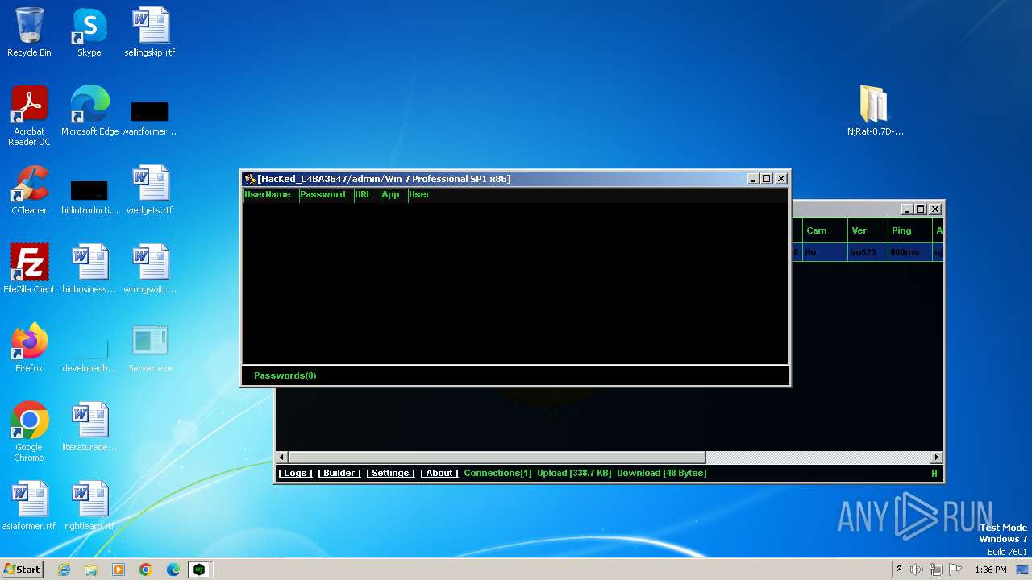Sort passwords by UserName column
Viewport: 1032px width, 580px height.
(270, 194)
